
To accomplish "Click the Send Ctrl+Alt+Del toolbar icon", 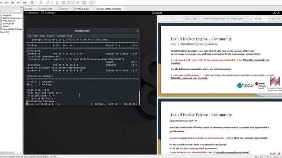I will [41, 3].
